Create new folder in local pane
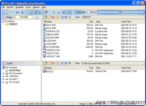Image resolution: width=146 pixels, height=106 pixels. coord(49,63)
